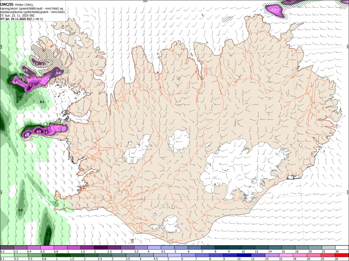This screenshot has height=261, width=349.
Task: Click the 0.2 label in the upper legend row
Action: pos(2,251)
